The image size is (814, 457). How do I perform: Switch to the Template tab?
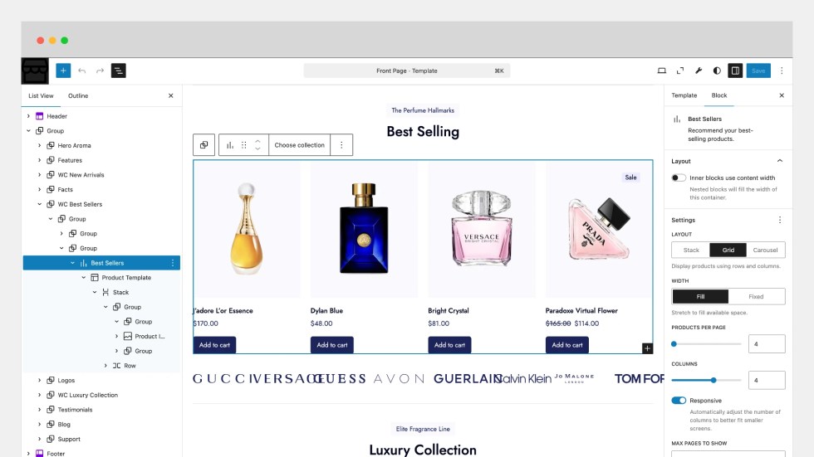[x=684, y=95]
